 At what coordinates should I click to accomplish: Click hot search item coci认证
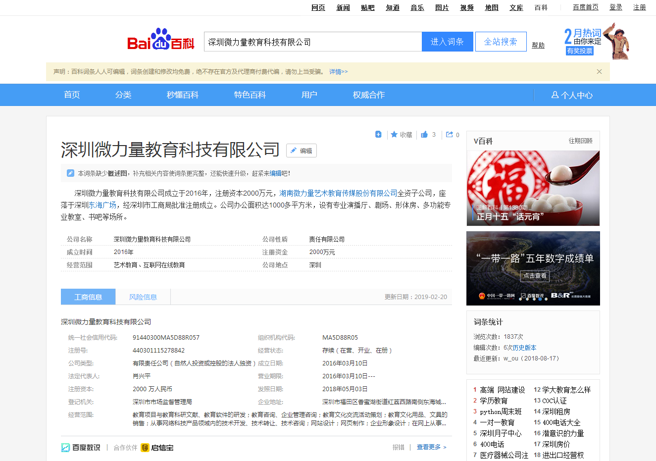(x=555, y=401)
